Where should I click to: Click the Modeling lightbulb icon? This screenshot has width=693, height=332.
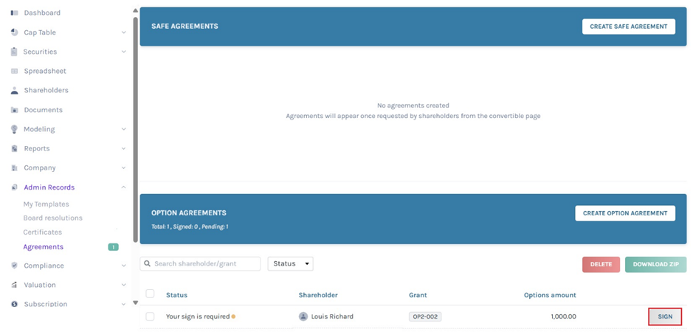click(14, 129)
